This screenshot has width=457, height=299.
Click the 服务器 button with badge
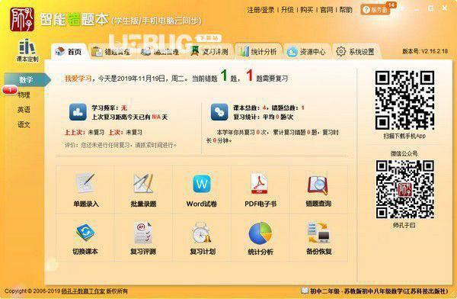[x=376, y=10]
